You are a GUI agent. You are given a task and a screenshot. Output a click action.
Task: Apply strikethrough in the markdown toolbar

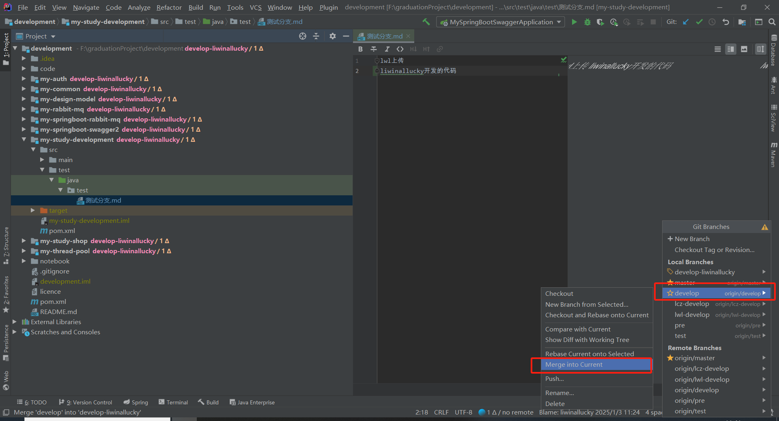(x=374, y=49)
